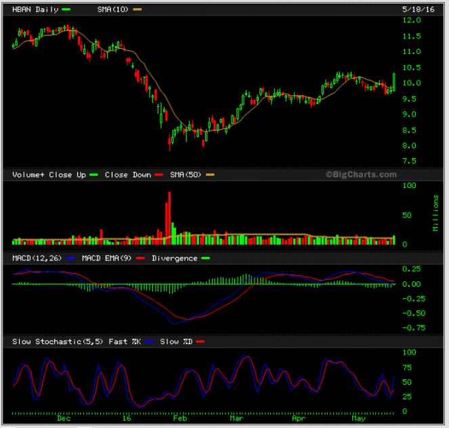Click the green HBAN Daily legend swatch
The height and width of the screenshot is (428, 449).
[x=66, y=9]
